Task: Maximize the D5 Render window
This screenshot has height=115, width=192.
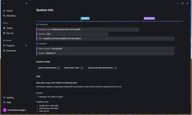Action: pyautogui.click(x=183, y=3)
